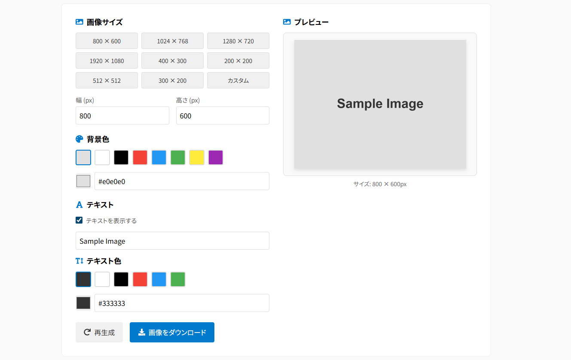Choose the カスタム size option

tap(238, 80)
